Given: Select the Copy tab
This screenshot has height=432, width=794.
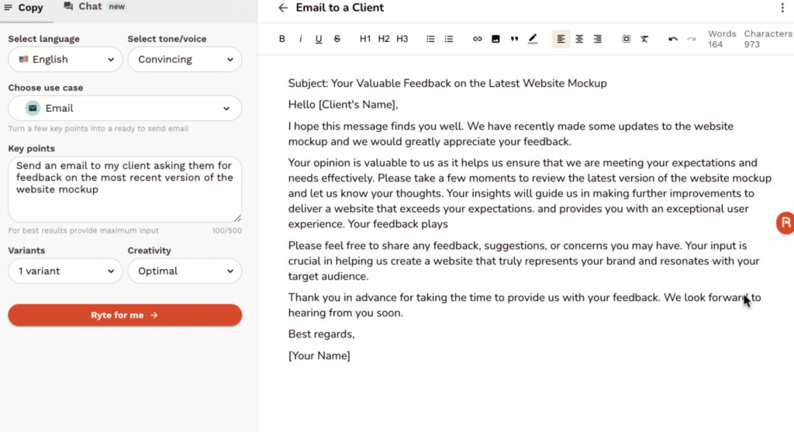Looking at the screenshot, I should click(x=24, y=8).
